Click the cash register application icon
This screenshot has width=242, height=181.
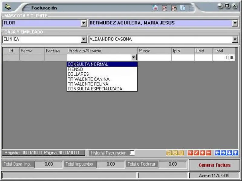(x=8, y=7)
